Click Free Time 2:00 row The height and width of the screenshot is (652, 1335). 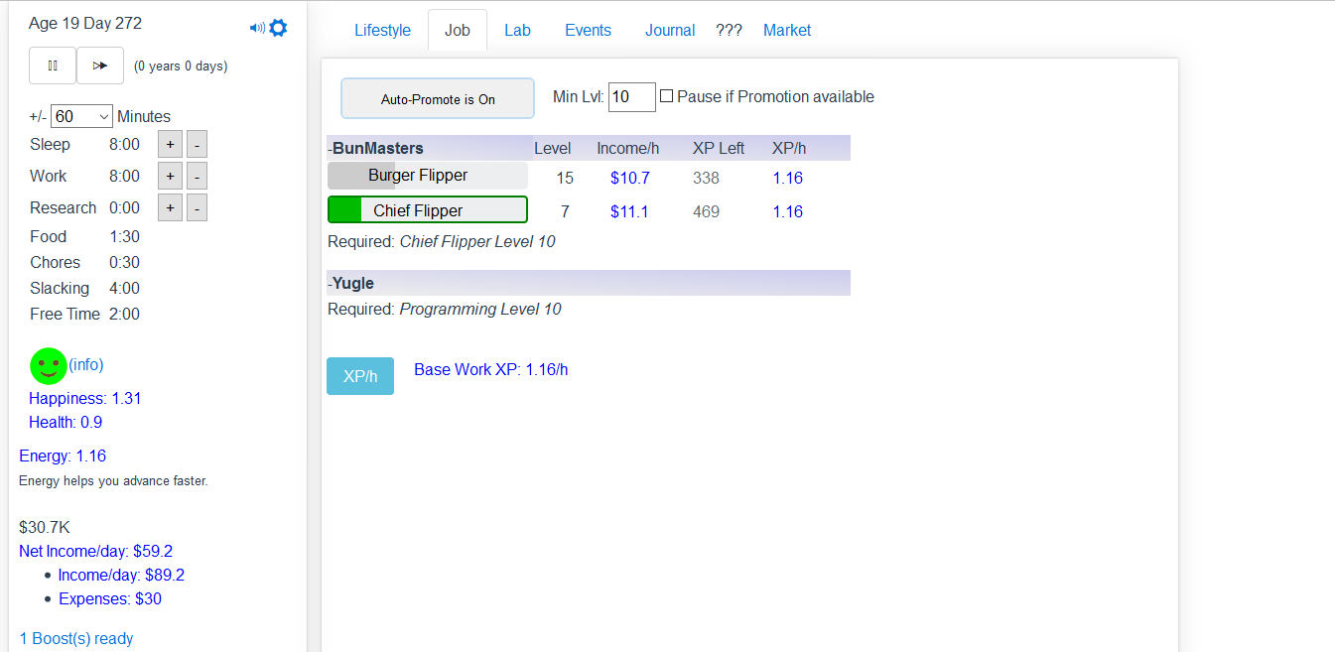coord(85,314)
